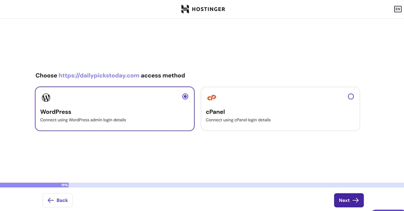This screenshot has height=211, width=404.
Task: Choose the cPanel access method card
Action: (x=280, y=109)
